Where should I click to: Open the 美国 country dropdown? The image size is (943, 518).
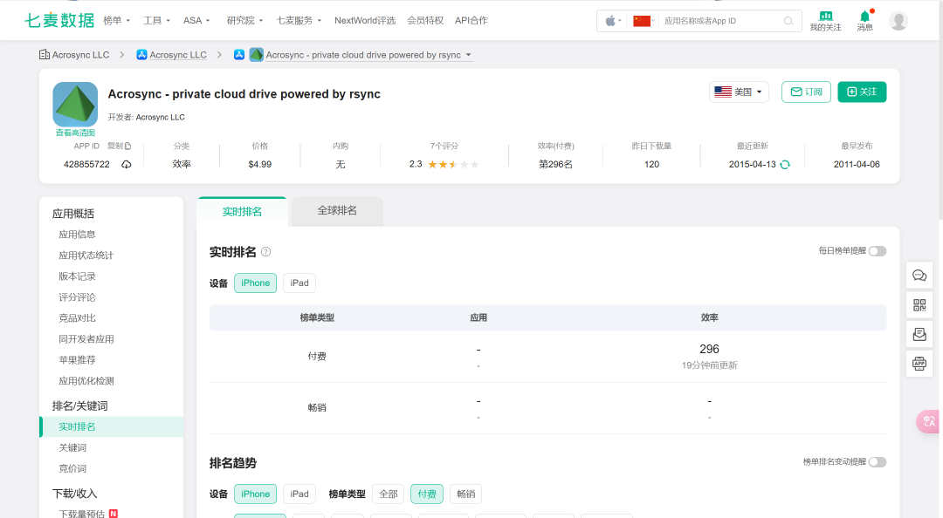click(739, 92)
